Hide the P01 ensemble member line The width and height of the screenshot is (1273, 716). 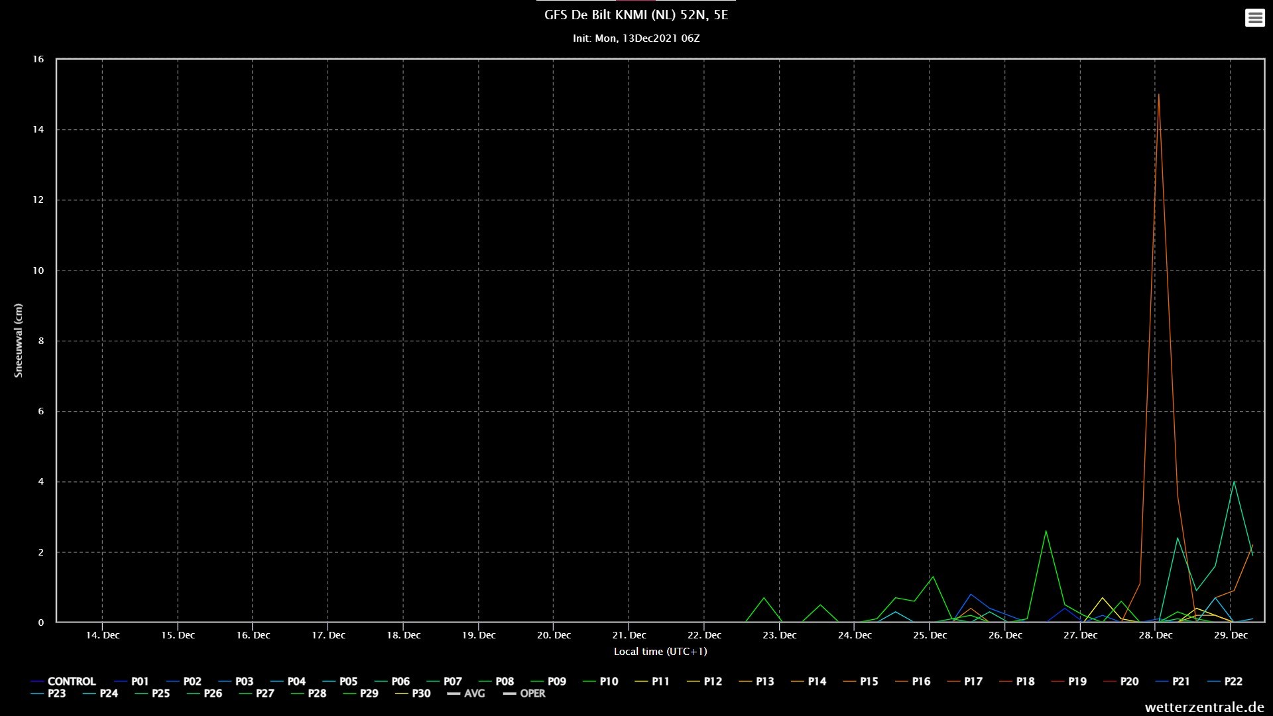[139, 682]
